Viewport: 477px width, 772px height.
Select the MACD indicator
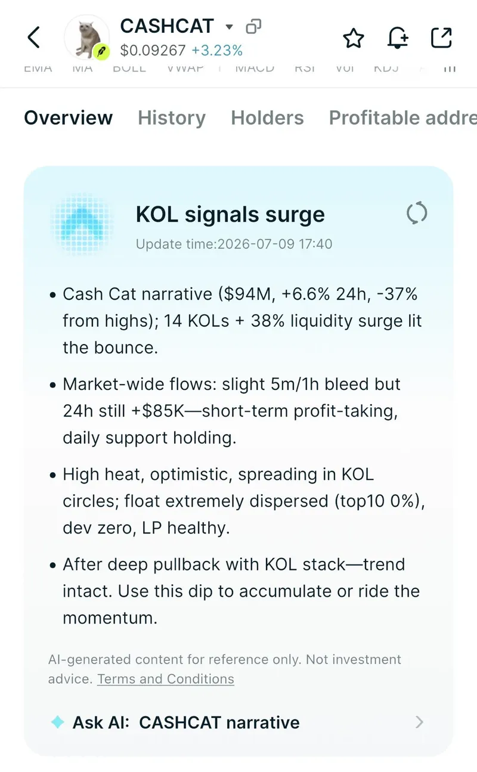(x=255, y=68)
